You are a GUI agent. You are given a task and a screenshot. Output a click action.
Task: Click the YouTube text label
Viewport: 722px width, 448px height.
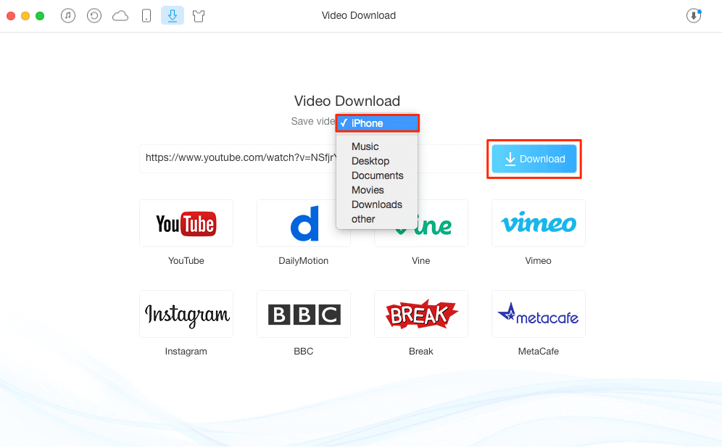pos(186,260)
